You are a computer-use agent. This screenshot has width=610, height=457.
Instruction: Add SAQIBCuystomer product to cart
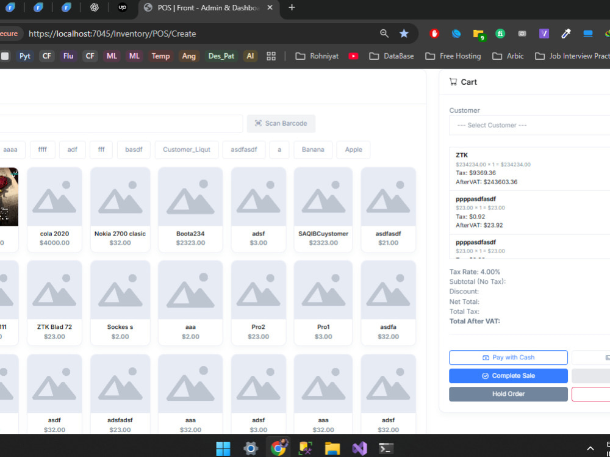click(x=323, y=209)
